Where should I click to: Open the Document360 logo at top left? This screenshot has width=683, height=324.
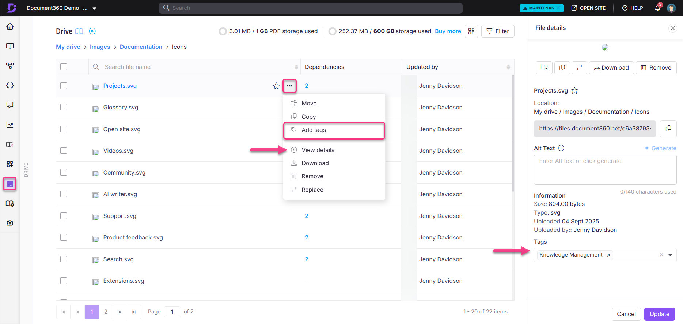coord(12,8)
